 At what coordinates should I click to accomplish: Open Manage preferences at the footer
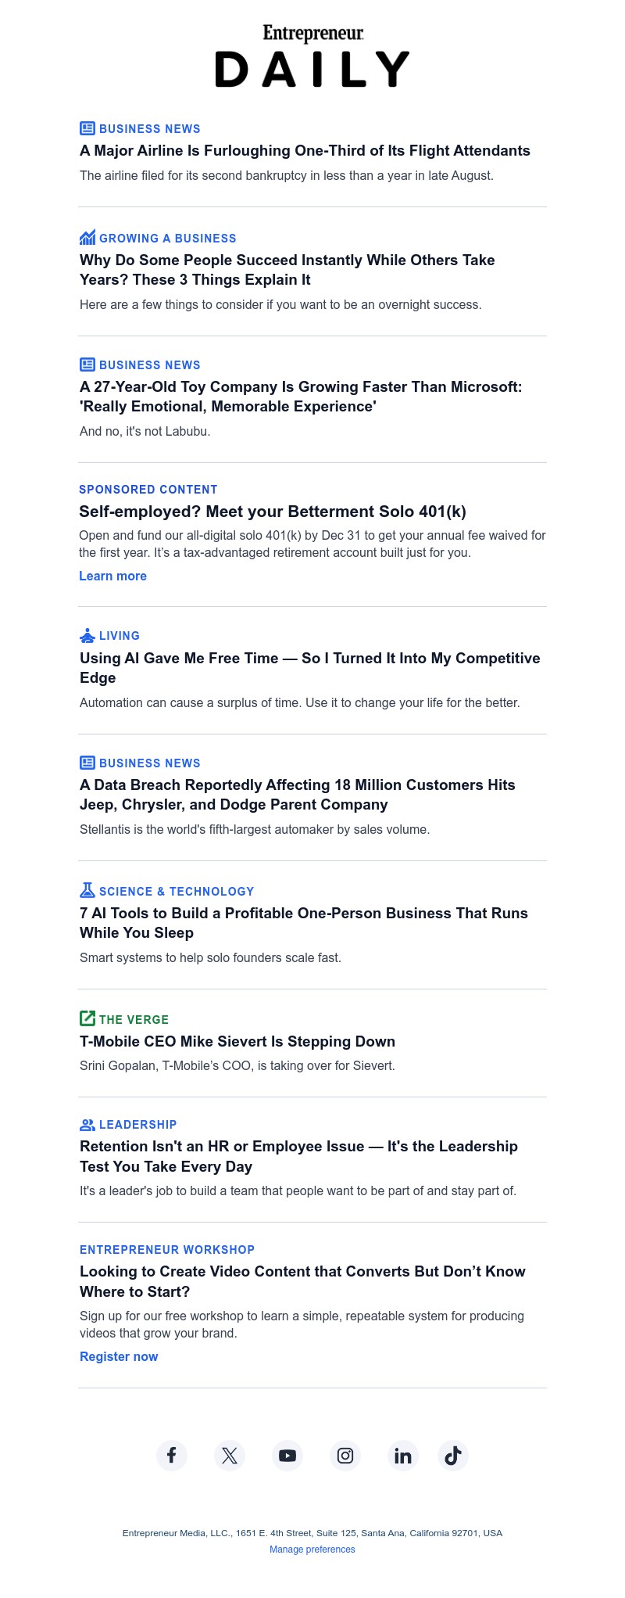point(312,1549)
